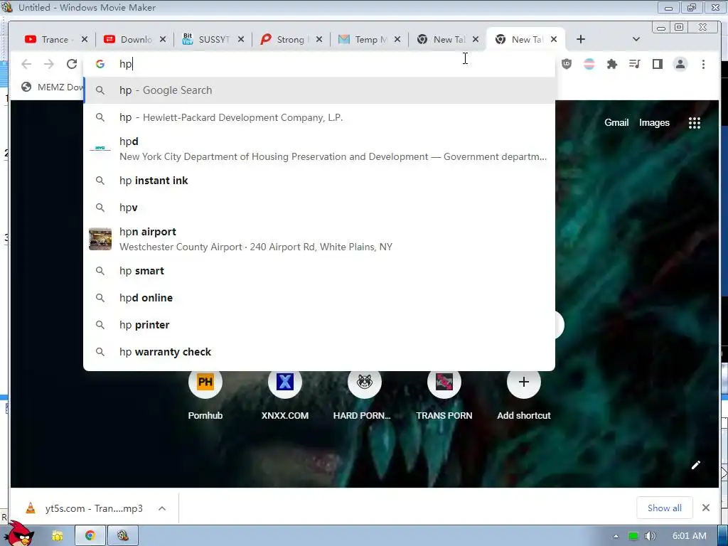
Task: Go back with the back arrow
Action: pyautogui.click(x=26, y=64)
